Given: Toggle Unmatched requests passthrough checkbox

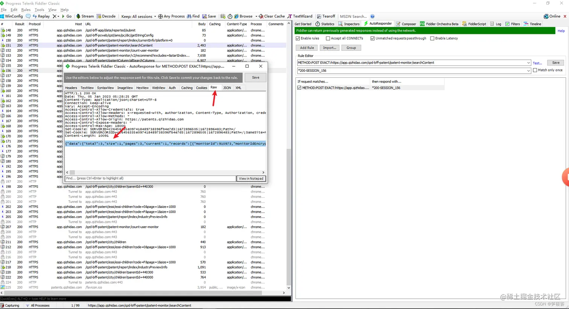Looking at the screenshot, I should [373, 38].
